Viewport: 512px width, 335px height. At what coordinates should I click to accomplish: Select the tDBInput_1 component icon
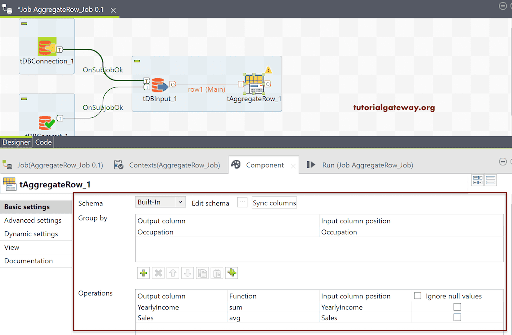click(x=159, y=86)
